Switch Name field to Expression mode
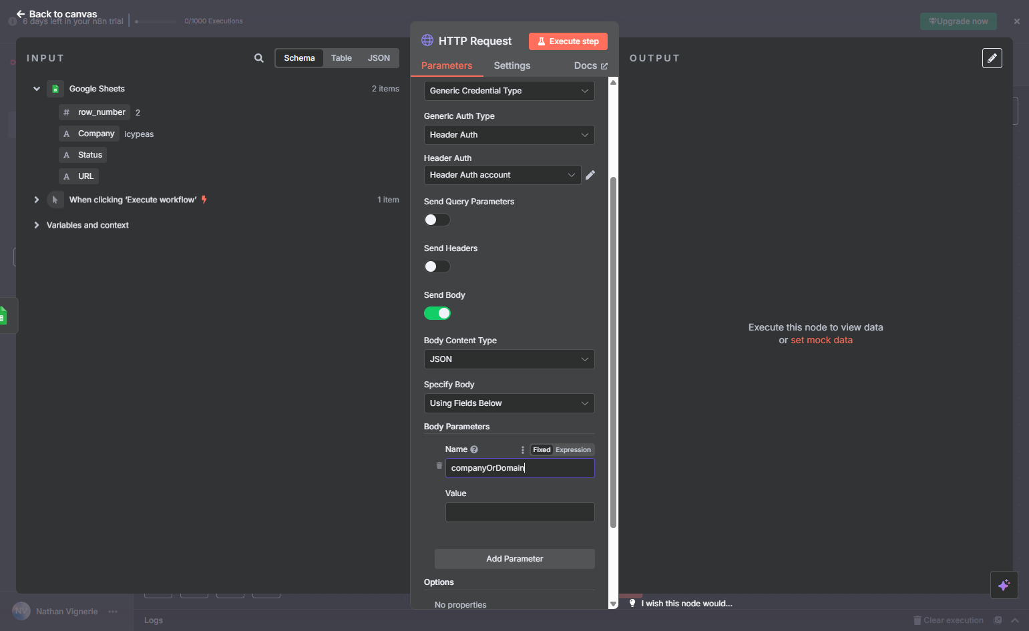Viewport: 1029px width, 631px height. (x=574, y=450)
